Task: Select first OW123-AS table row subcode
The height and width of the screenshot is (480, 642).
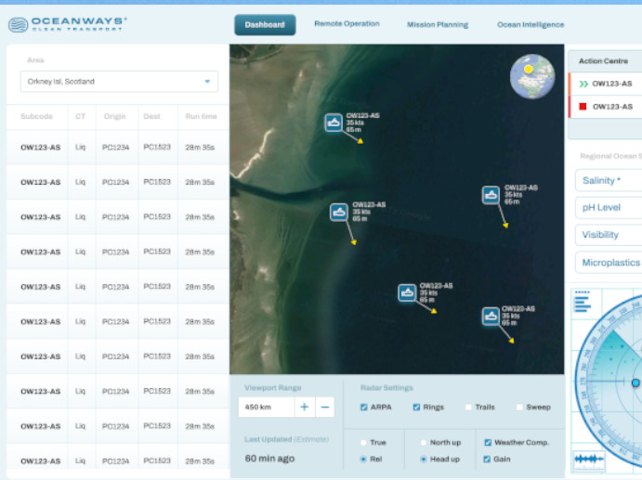Action: [41, 148]
